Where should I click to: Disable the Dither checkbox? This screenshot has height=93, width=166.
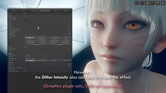coord(25,47)
